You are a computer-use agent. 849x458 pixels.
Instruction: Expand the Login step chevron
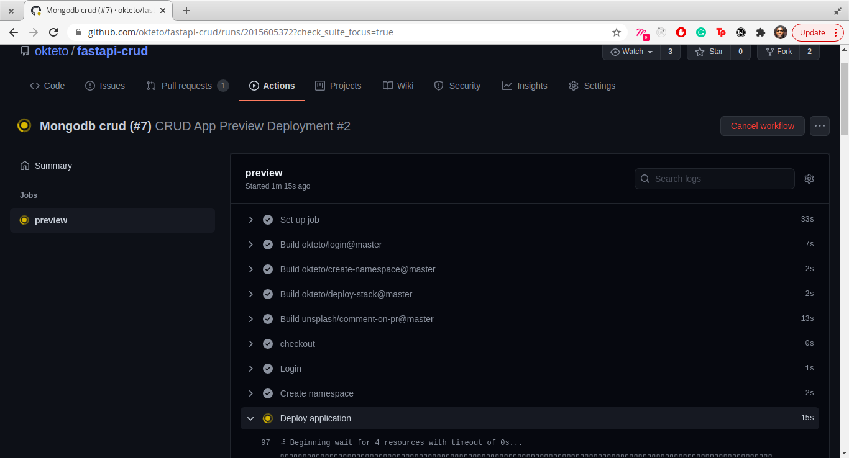click(251, 369)
